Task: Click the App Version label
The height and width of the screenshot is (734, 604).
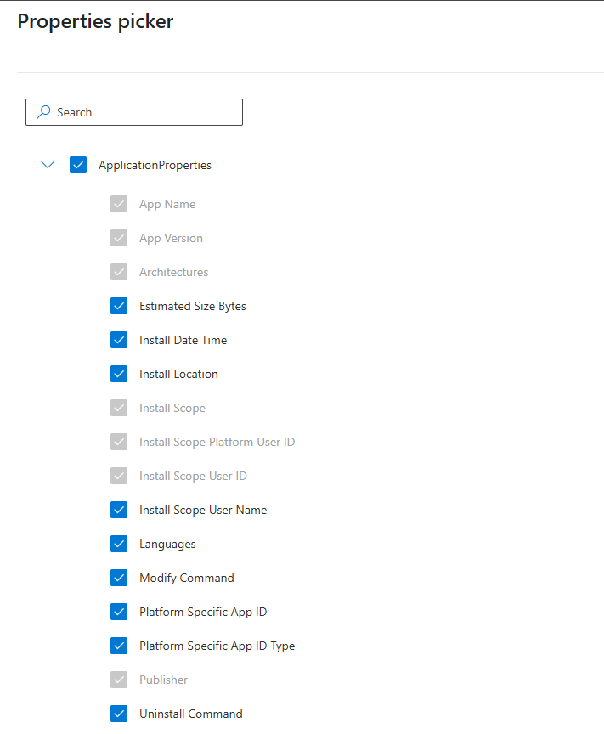Action: coord(171,238)
